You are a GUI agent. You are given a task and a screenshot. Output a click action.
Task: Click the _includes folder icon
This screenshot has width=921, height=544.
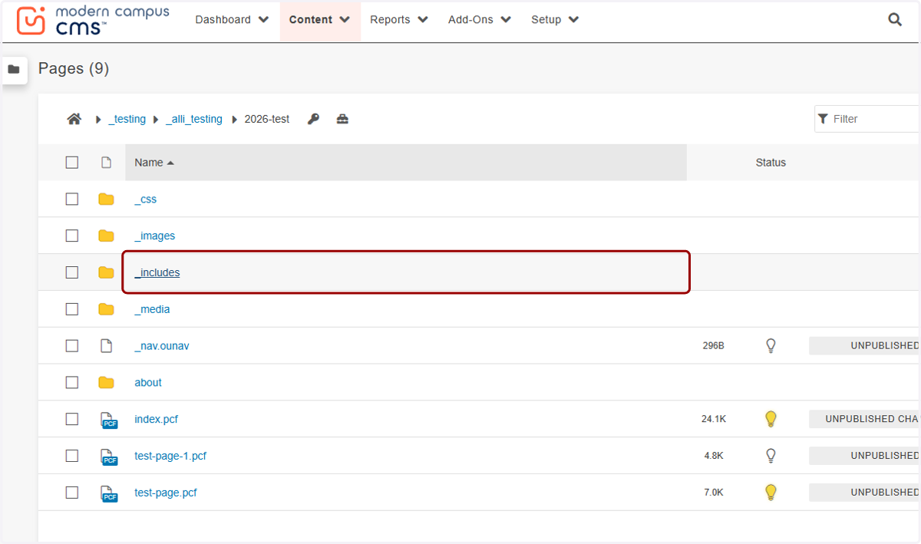[x=107, y=272]
